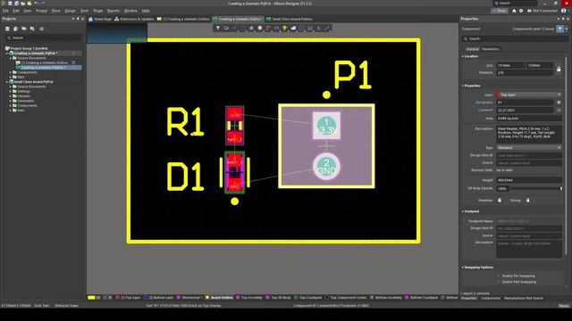Toggle the comment visibility icon
The width and height of the screenshot is (572, 321).
tap(559, 110)
